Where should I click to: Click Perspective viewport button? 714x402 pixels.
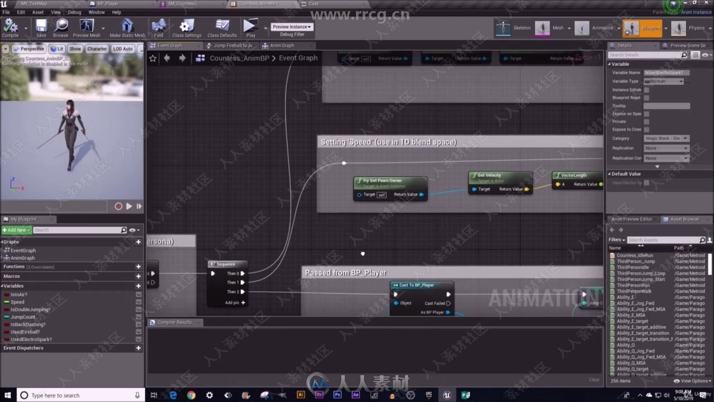(29, 49)
